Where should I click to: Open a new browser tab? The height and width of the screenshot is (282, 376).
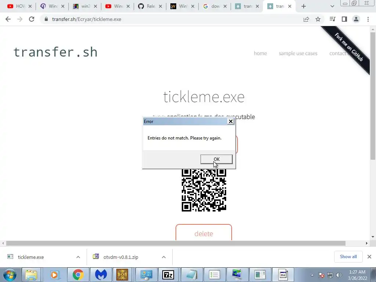tap(304, 6)
